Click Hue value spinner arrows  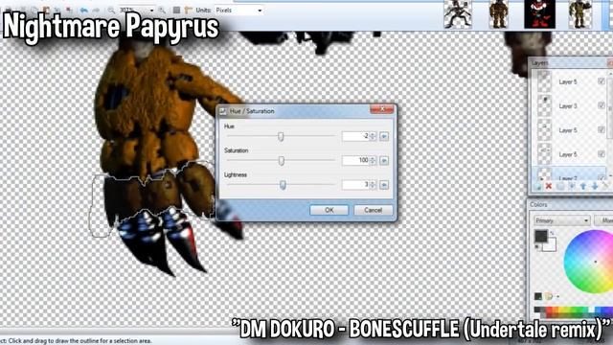tap(373, 136)
